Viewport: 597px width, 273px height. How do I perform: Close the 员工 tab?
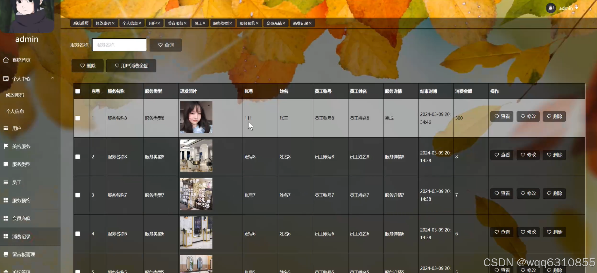(x=204, y=23)
